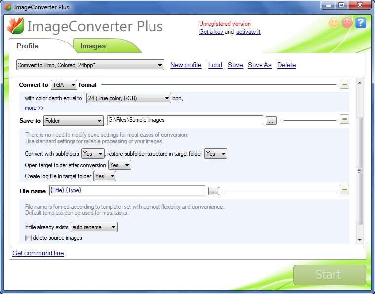Viewport: 375px width, 294px height.
Task: Click the Save profile link
Action: pyautogui.click(x=235, y=65)
